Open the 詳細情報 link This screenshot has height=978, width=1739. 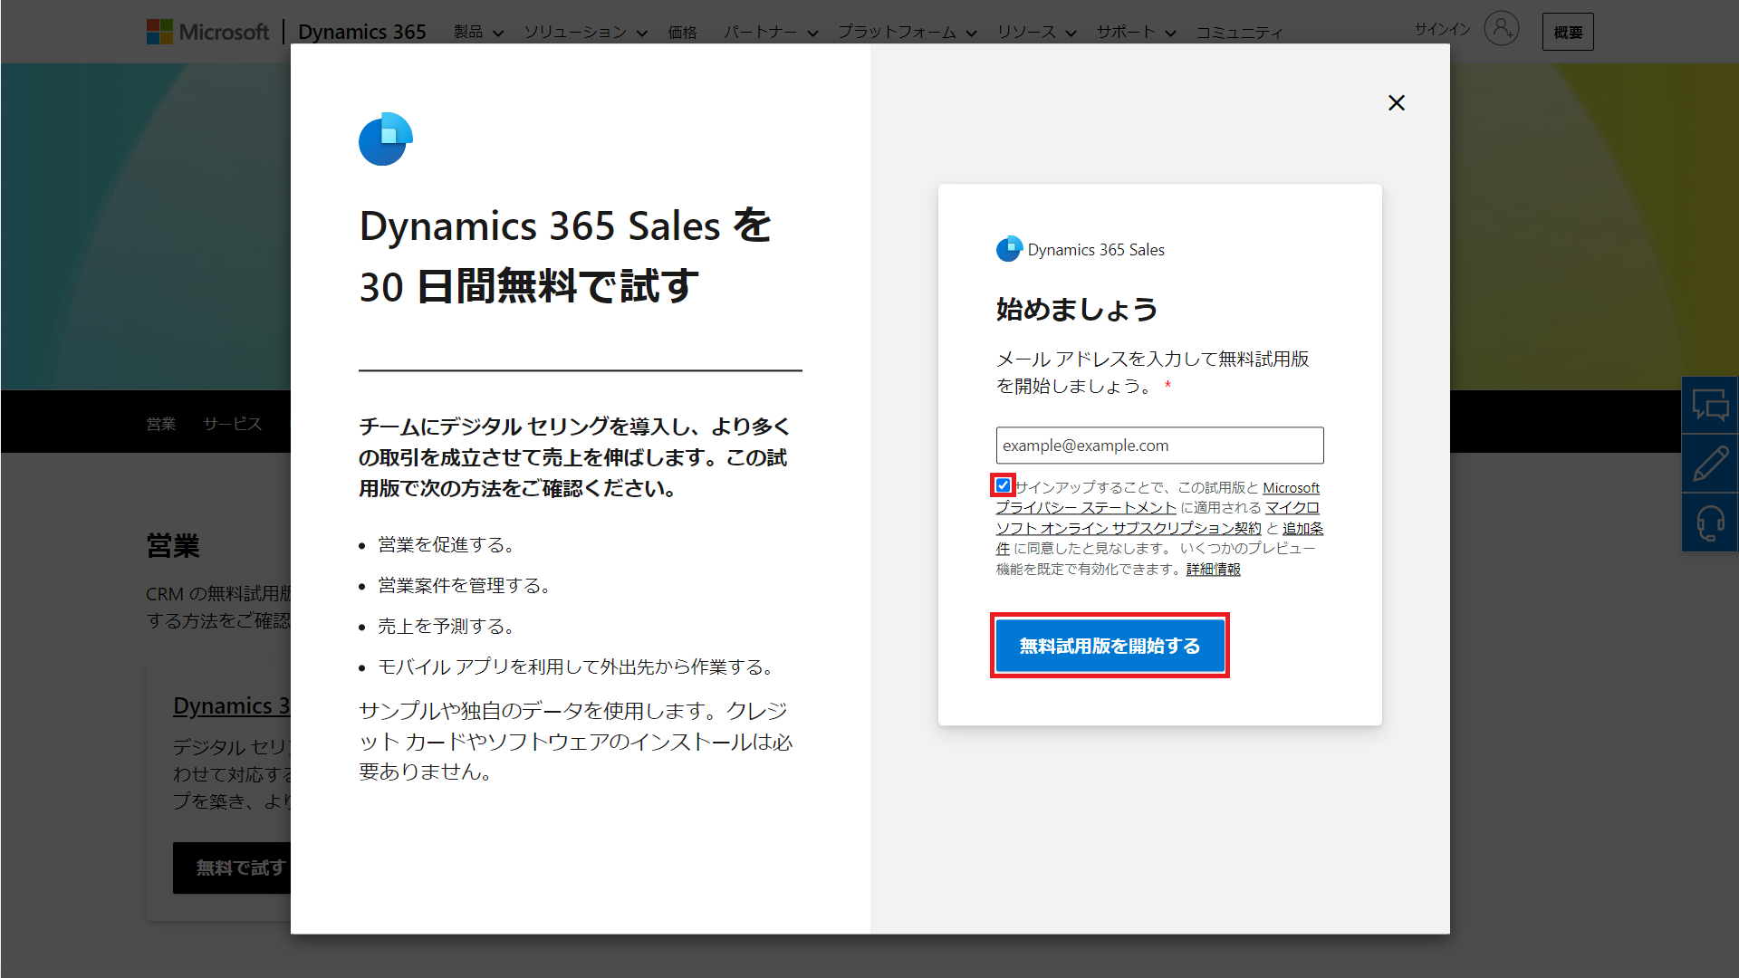pyautogui.click(x=1214, y=569)
